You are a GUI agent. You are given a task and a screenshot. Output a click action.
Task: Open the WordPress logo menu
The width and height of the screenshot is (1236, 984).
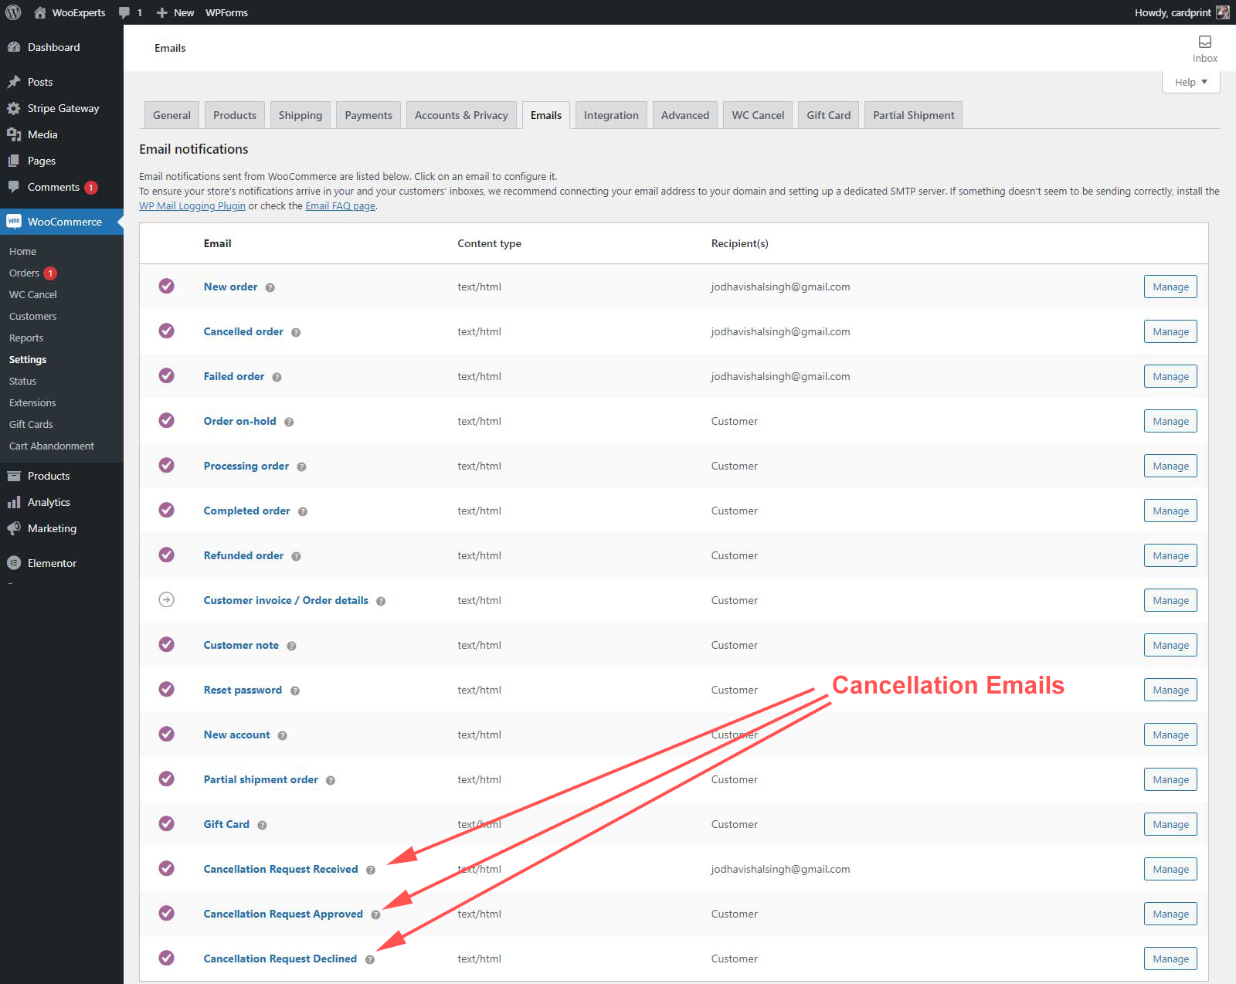click(x=13, y=12)
